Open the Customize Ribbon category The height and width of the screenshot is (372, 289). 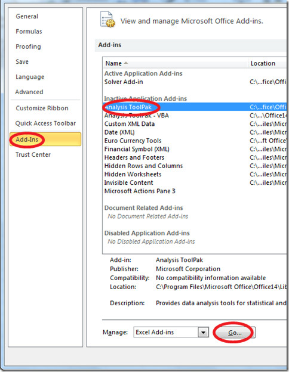[42, 108]
